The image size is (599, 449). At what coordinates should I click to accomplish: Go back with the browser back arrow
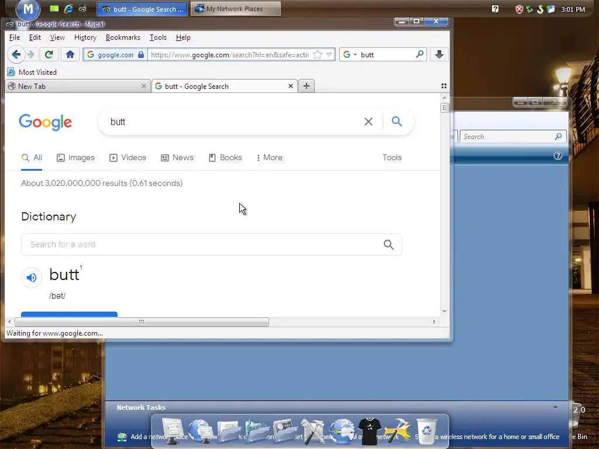click(x=16, y=54)
